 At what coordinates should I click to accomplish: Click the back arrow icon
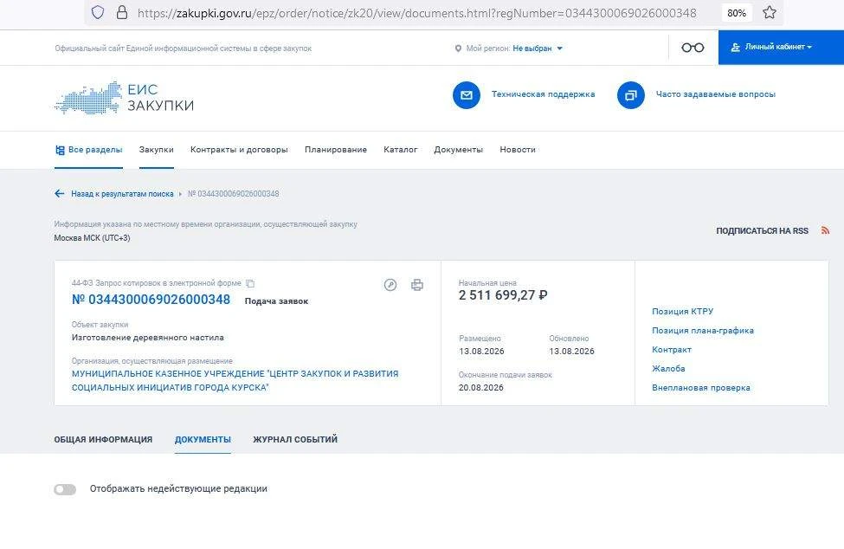coord(59,194)
